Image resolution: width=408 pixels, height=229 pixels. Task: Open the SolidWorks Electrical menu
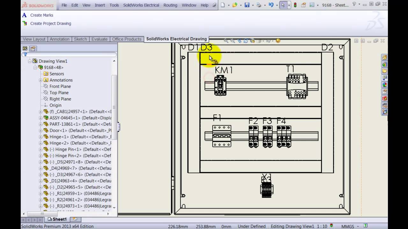141,5
